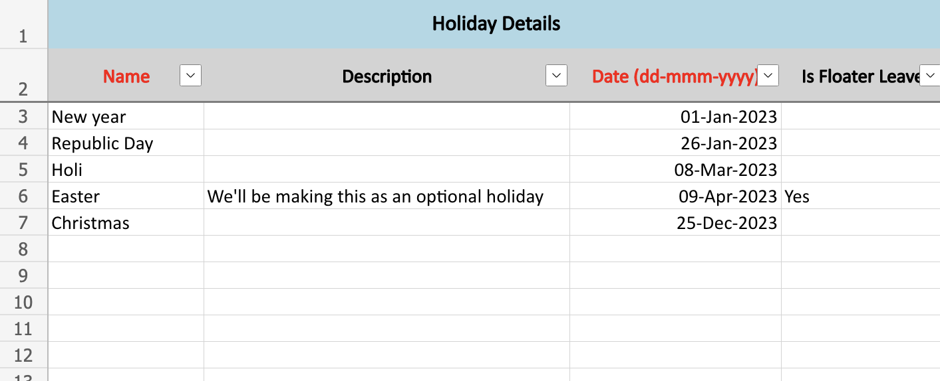This screenshot has width=940, height=381.
Task: Select the Holi name cell
Action: tap(126, 170)
